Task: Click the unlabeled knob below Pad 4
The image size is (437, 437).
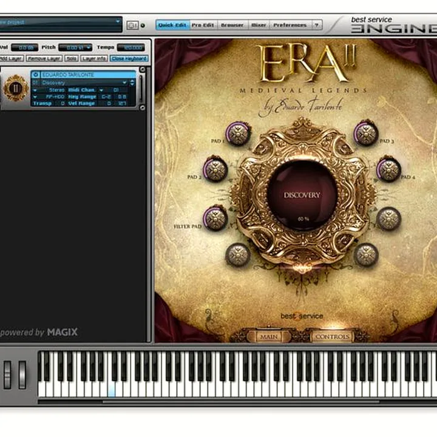Action: point(388,218)
